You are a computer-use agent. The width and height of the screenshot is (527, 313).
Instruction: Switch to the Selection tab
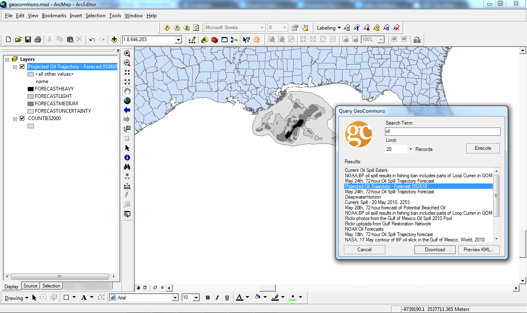[x=51, y=286]
